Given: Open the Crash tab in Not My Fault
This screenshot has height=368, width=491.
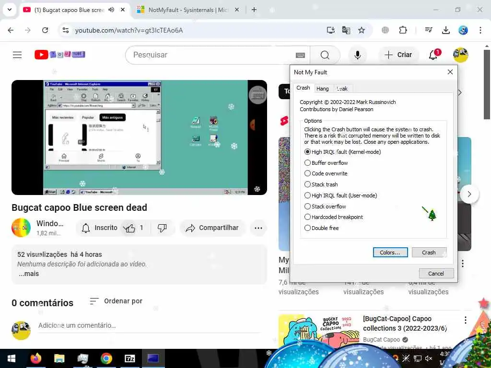Looking at the screenshot, I should point(303,88).
